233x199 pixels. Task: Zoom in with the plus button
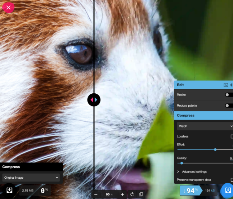click(x=122, y=194)
